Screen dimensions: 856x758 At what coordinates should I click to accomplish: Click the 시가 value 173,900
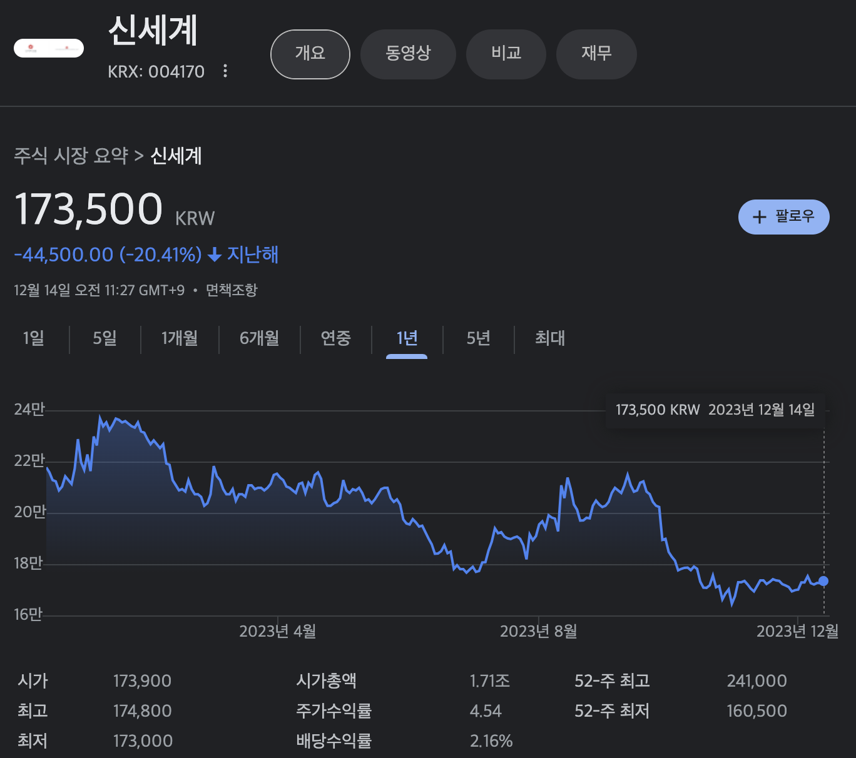[x=142, y=681]
